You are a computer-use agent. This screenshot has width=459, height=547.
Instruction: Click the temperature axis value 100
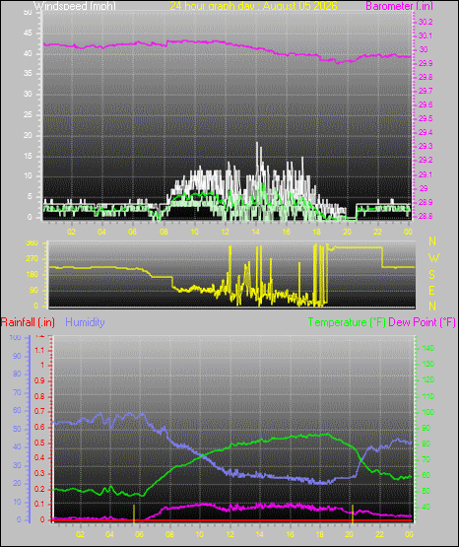427,412
